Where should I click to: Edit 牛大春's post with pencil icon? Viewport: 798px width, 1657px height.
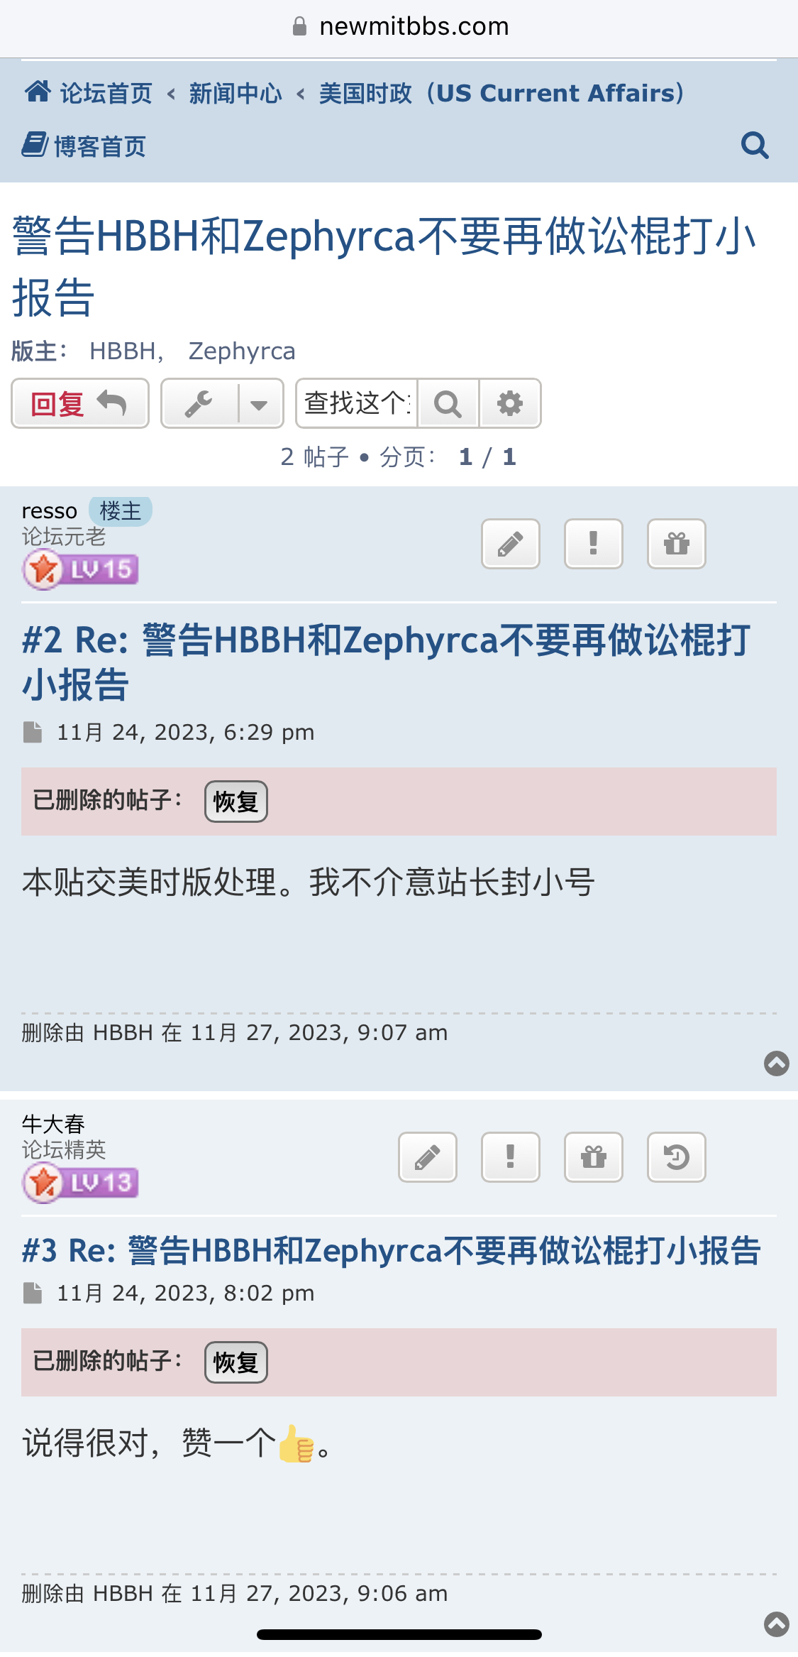pos(428,1157)
